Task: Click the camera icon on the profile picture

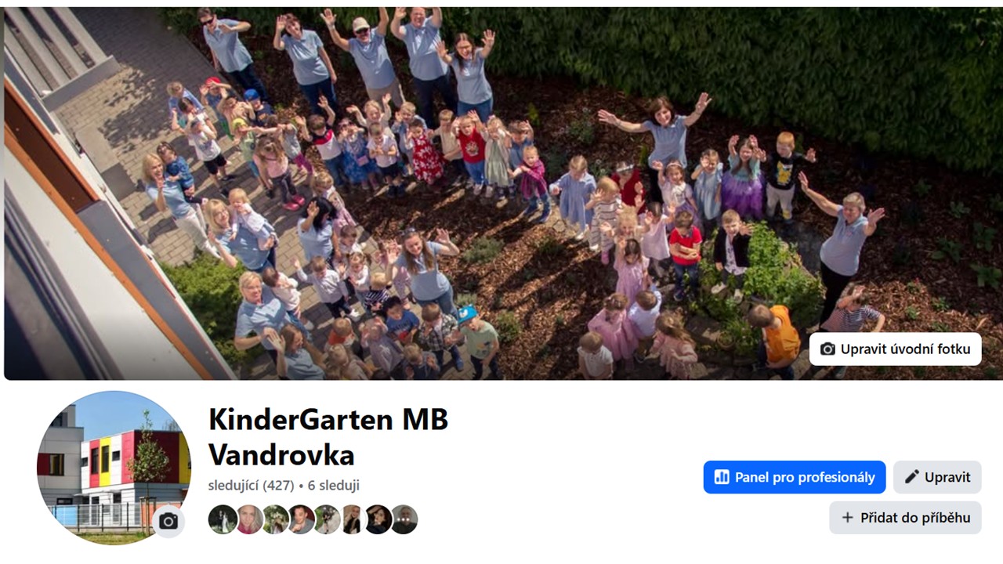Action: click(x=168, y=521)
